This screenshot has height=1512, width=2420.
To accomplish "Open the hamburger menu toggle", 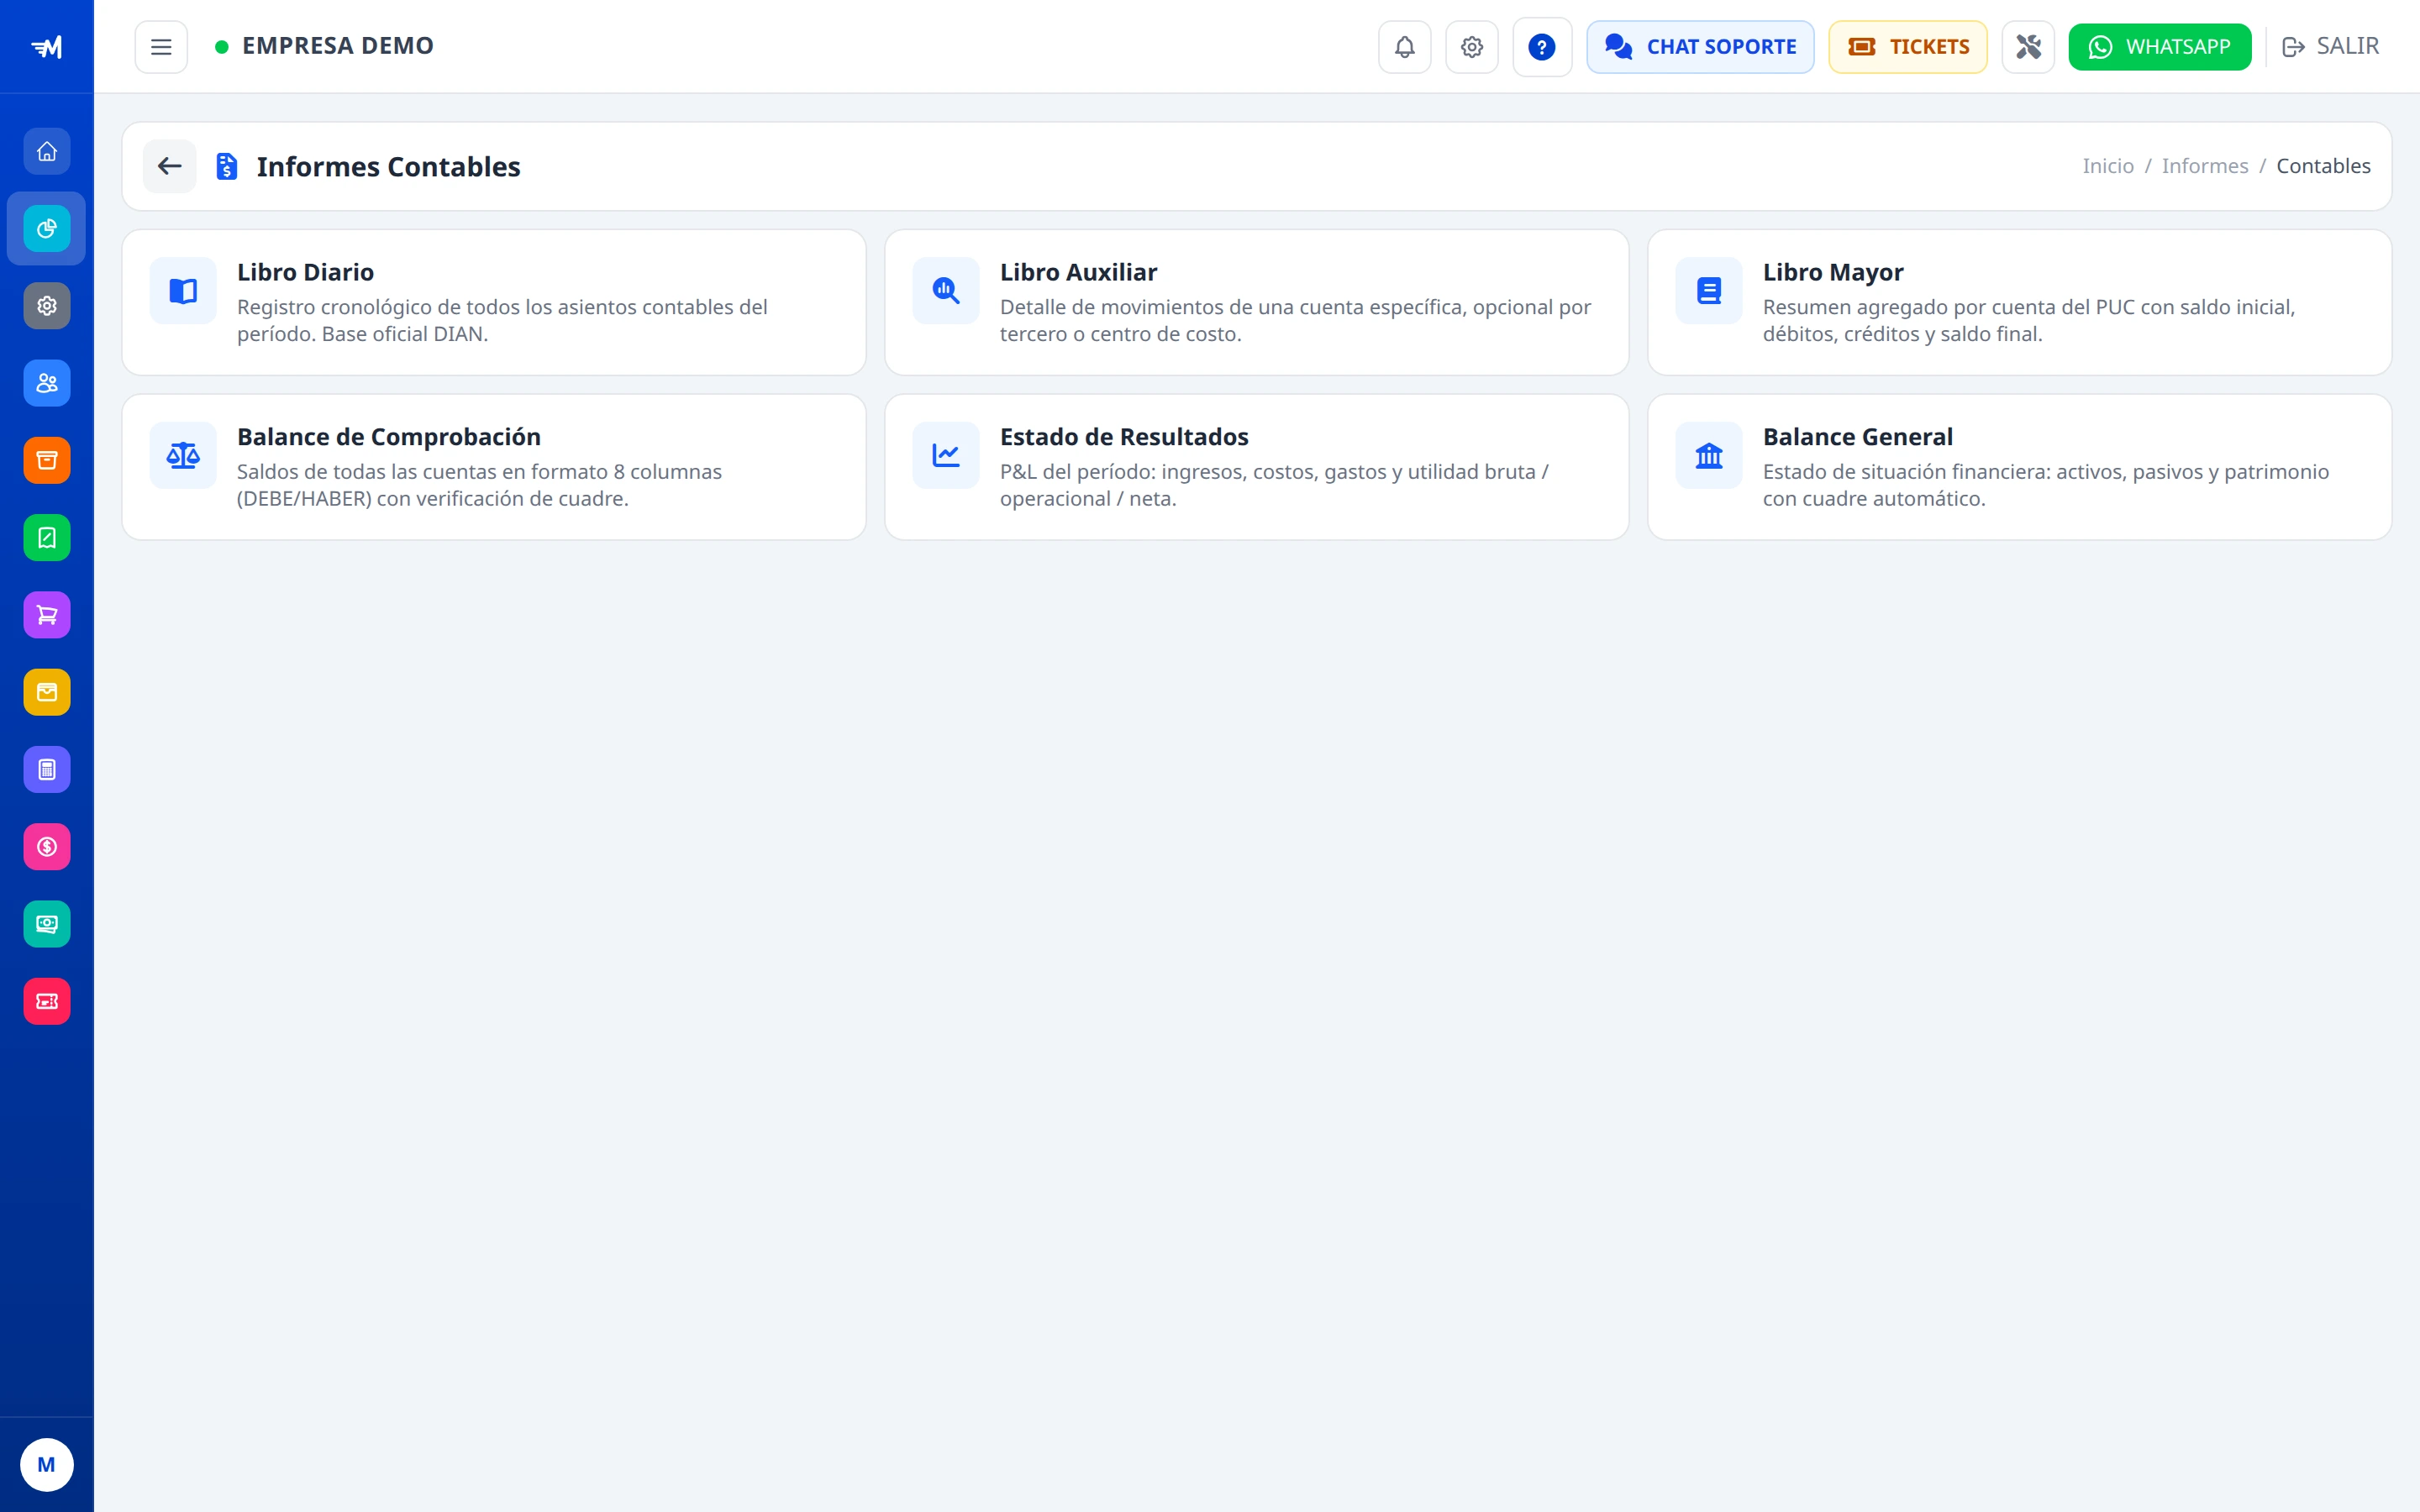I will click(x=161, y=47).
